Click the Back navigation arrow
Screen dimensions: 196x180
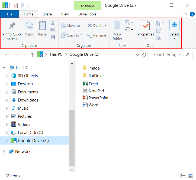click(x=7, y=55)
